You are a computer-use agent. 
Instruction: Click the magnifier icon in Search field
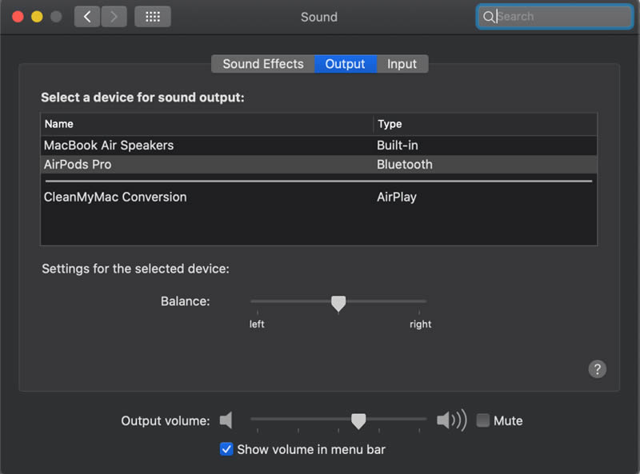(x=488, y=17)
